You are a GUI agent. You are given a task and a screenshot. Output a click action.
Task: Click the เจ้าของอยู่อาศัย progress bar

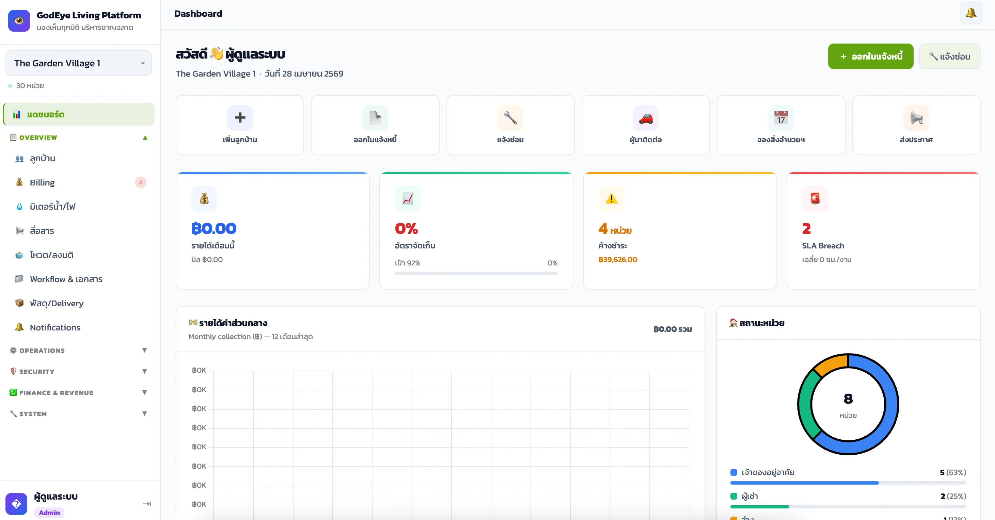pos(848,483)
